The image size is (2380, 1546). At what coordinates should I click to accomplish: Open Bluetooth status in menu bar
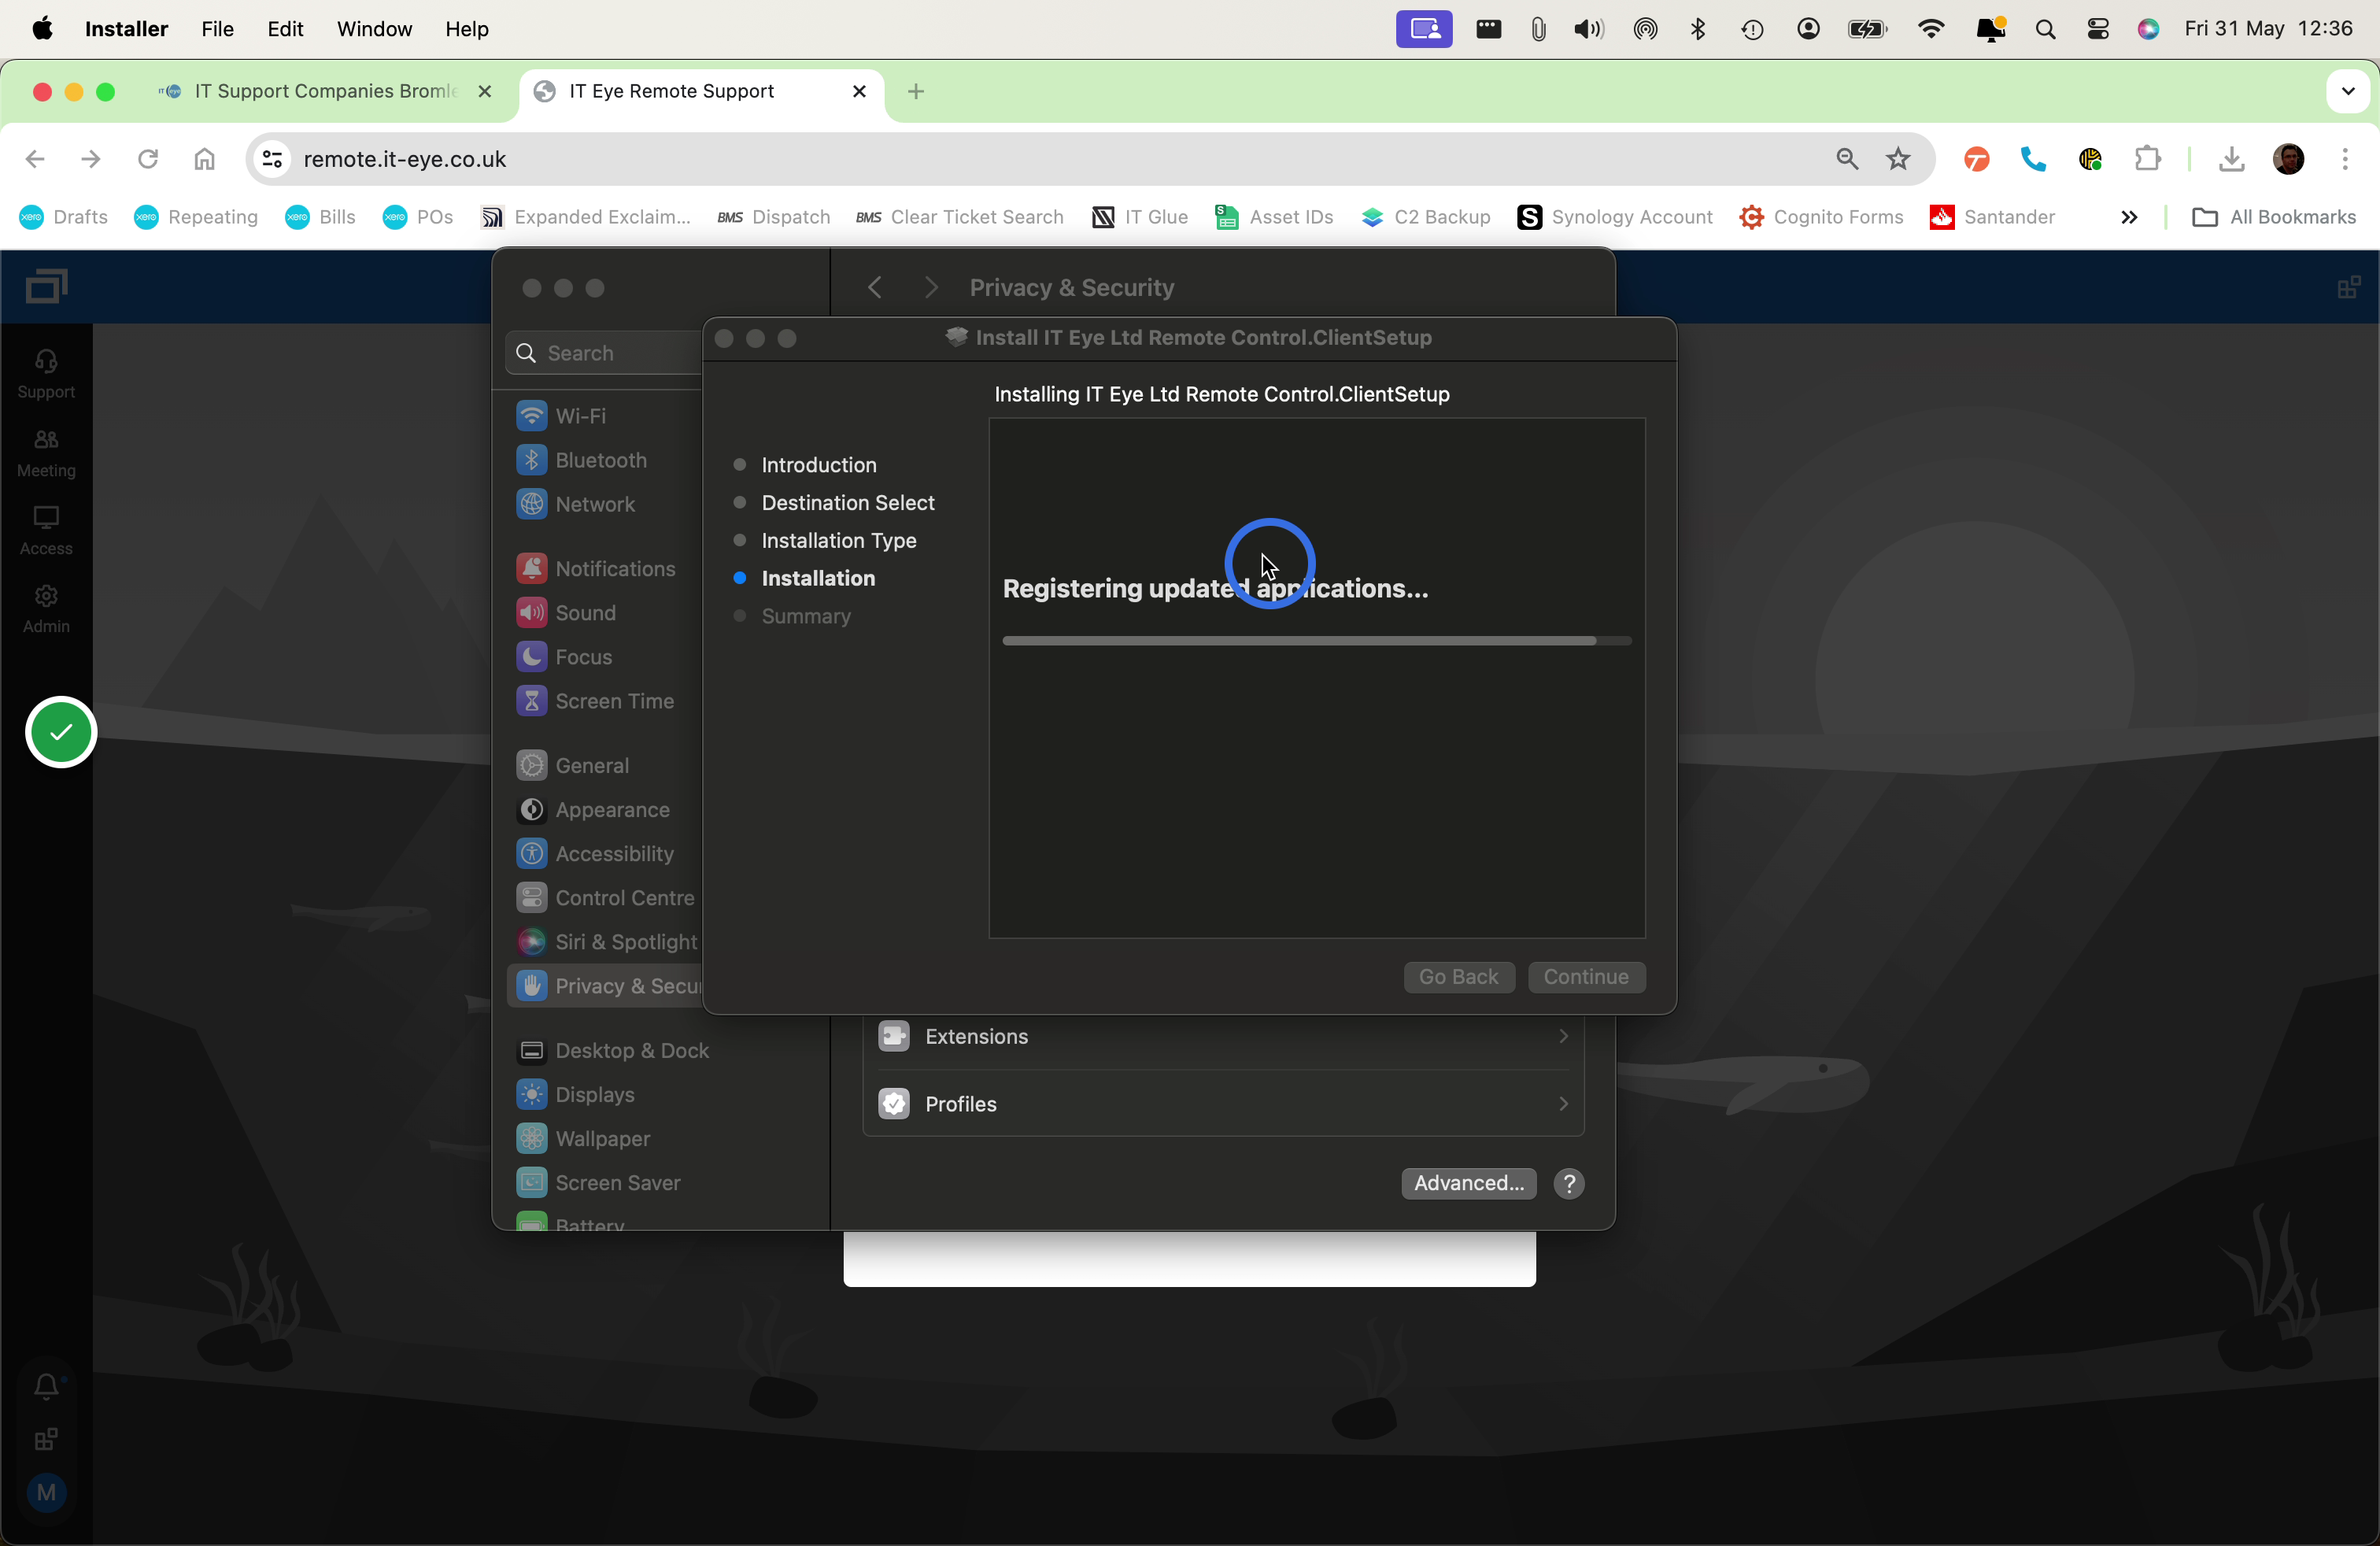point(1697,29)
